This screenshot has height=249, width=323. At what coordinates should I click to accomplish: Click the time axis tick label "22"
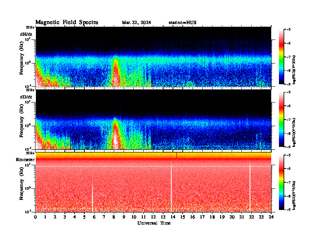pos(251,217)
